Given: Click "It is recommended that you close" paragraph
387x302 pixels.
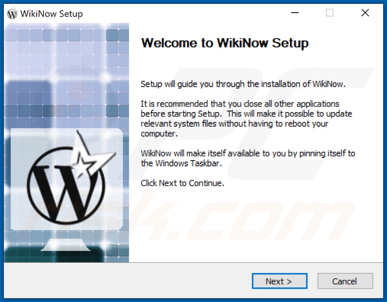Looking at the screenshot, I should (x=246, y=118).
